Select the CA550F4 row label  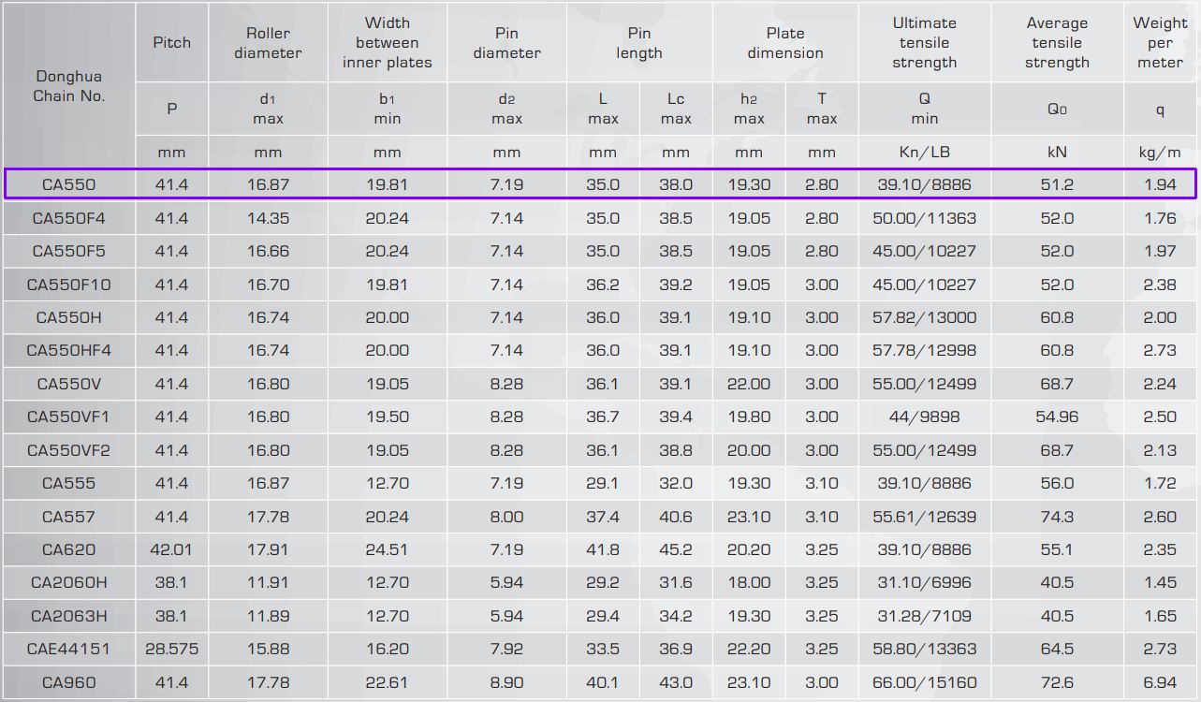coord(68,218)
